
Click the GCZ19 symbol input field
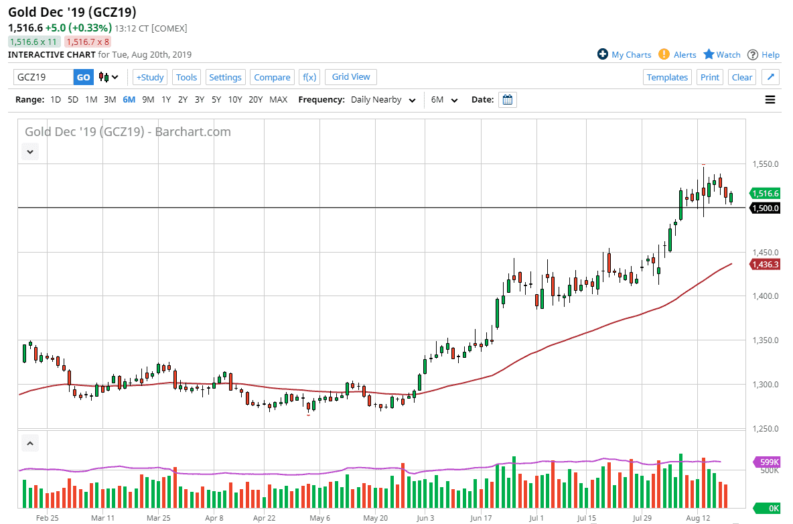pyautogui.click(x=44, y=77)
